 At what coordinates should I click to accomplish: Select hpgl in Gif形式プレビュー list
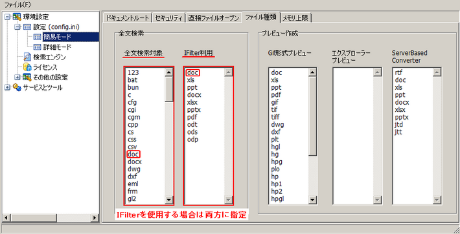[x=277, y=198]
